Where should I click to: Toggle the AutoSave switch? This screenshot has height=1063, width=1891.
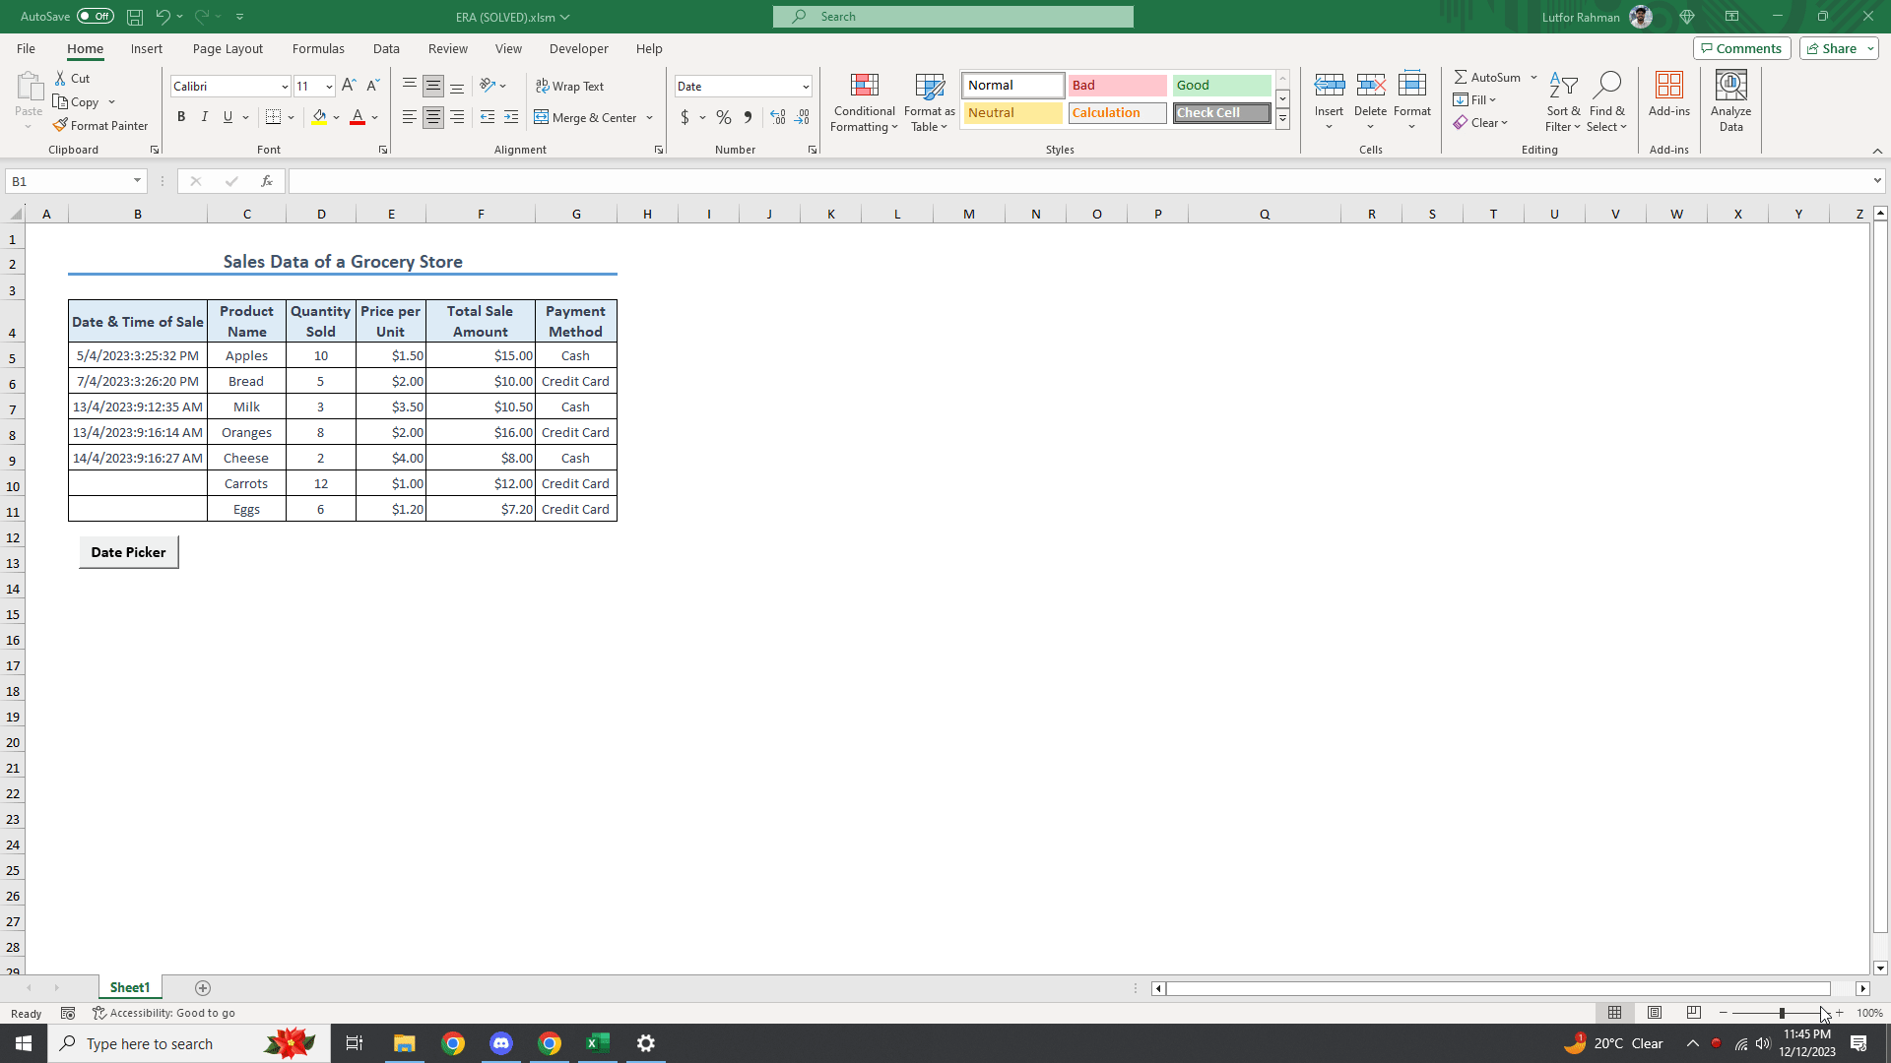tap(96, 17)
